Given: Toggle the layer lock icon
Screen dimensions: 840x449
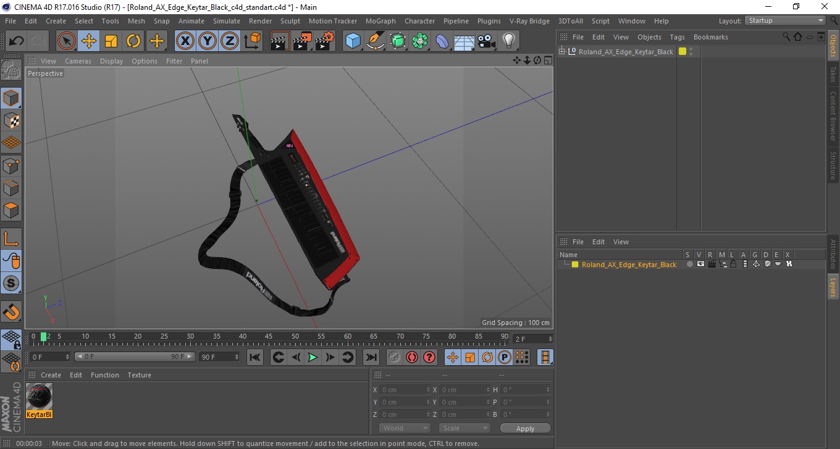Looking at the screenshot, I should (x=733, y=264).
